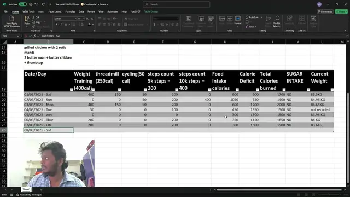
Task: Open the Name Box dropdown
Action: coord(17,36)
